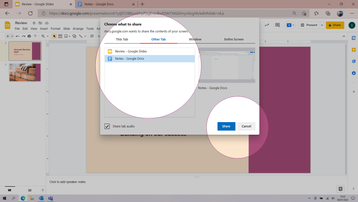
Task: Click the Zoom magnifier tool
Action: click(x=43, y=36)
